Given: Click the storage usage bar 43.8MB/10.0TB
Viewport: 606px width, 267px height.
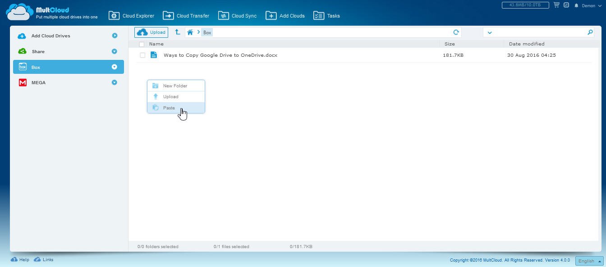Looking at the screenshot, I should [x=525, y=5].
